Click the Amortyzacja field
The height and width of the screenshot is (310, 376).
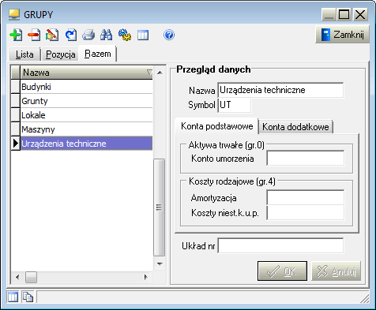pyautogui.click(x=306, y=197)
